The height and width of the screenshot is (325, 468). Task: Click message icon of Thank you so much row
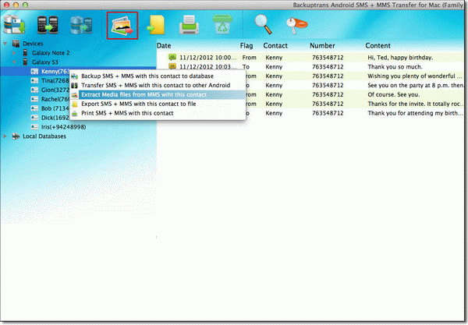(x=172, y=66)
